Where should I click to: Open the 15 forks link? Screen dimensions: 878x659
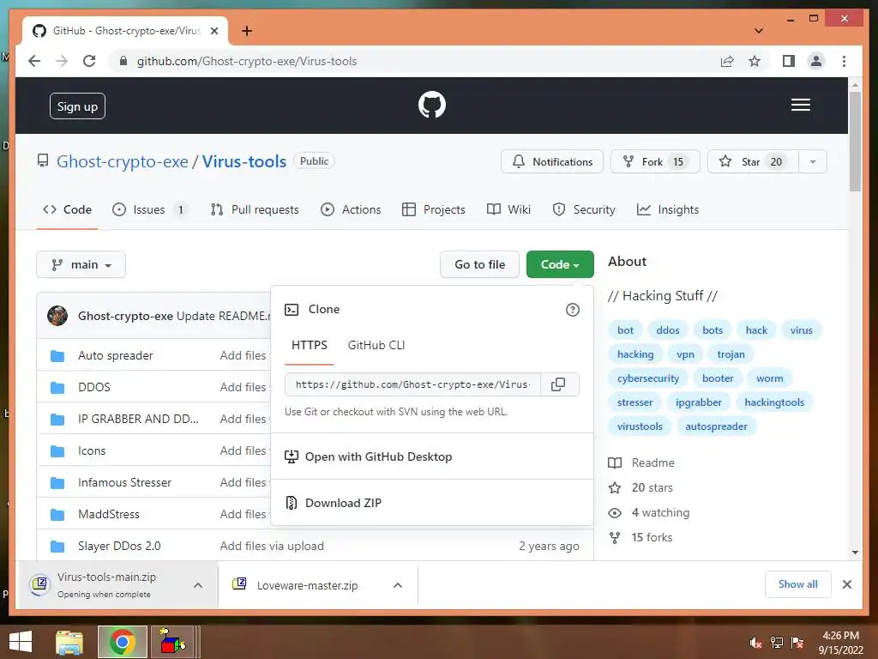click(652, 537)
